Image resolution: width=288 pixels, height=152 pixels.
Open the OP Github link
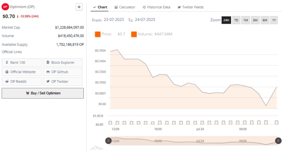pos(62,72)
